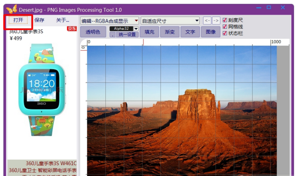Maximize the PNG Images Processing Tool window
This screenshot has width=296, height=176.
click(269, 8)
